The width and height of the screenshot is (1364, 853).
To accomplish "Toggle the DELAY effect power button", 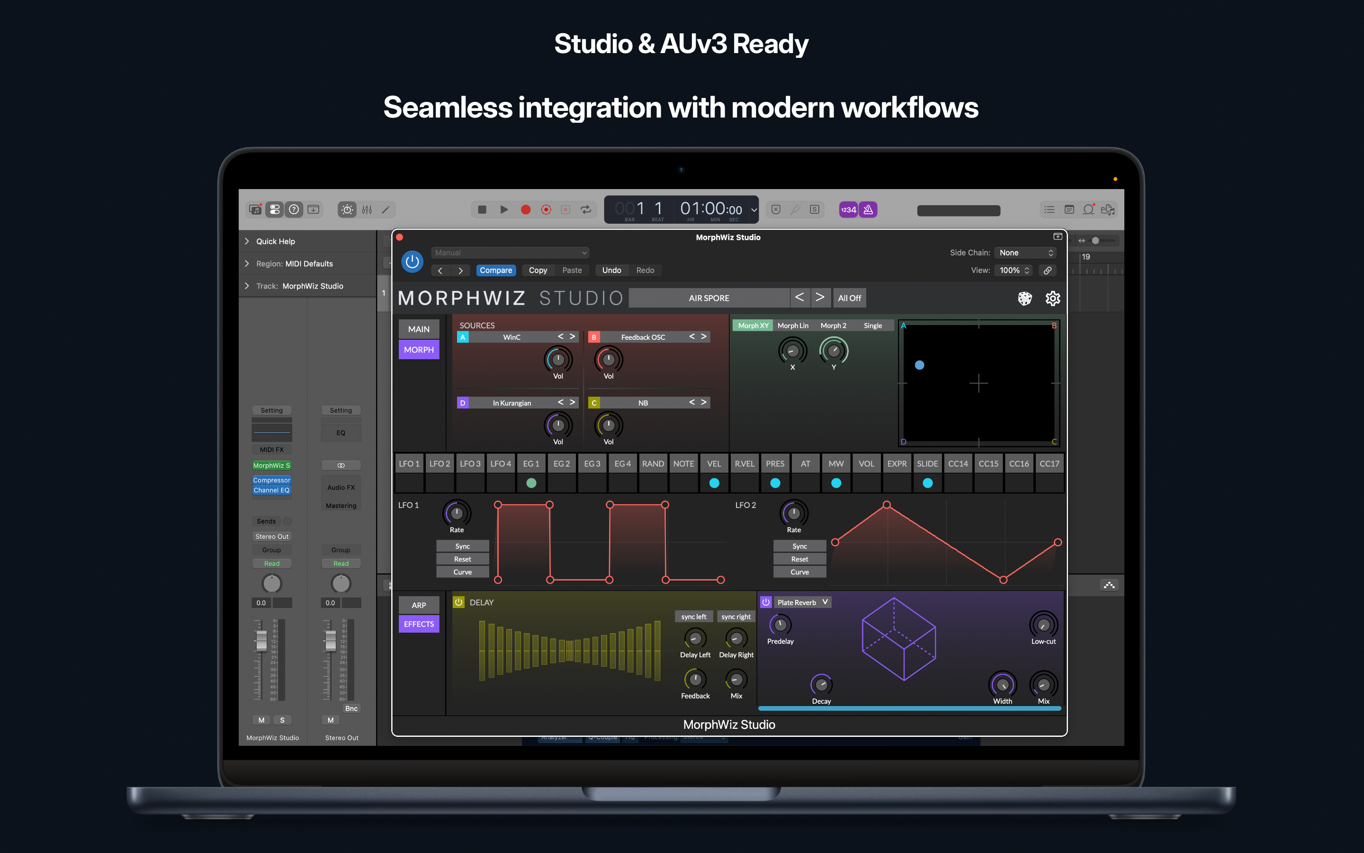I will [459, 602].
